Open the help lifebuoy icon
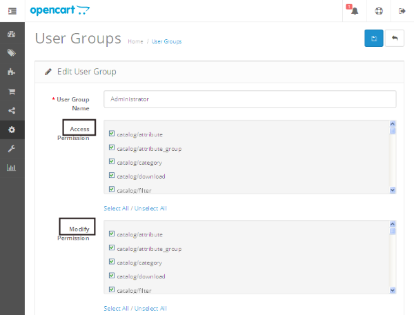This screenshot has width=414, height=315. [x=379, y=11]
